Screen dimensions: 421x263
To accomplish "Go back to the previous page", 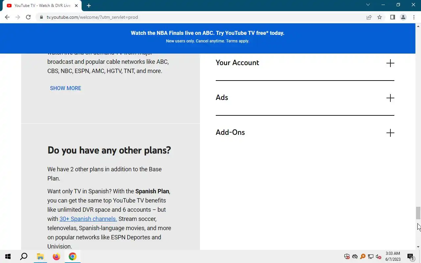I will pyautogui.click(x=7, y=17).
